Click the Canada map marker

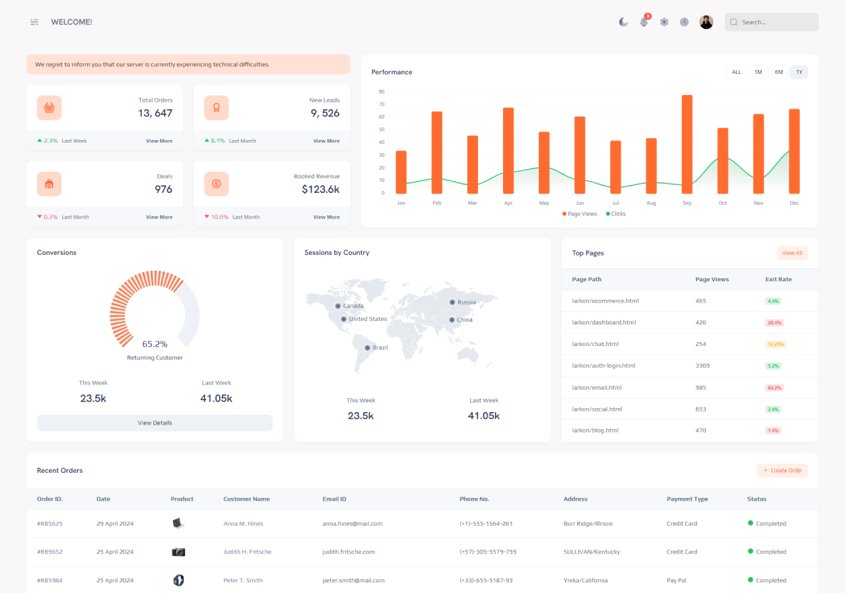(338, 306)
